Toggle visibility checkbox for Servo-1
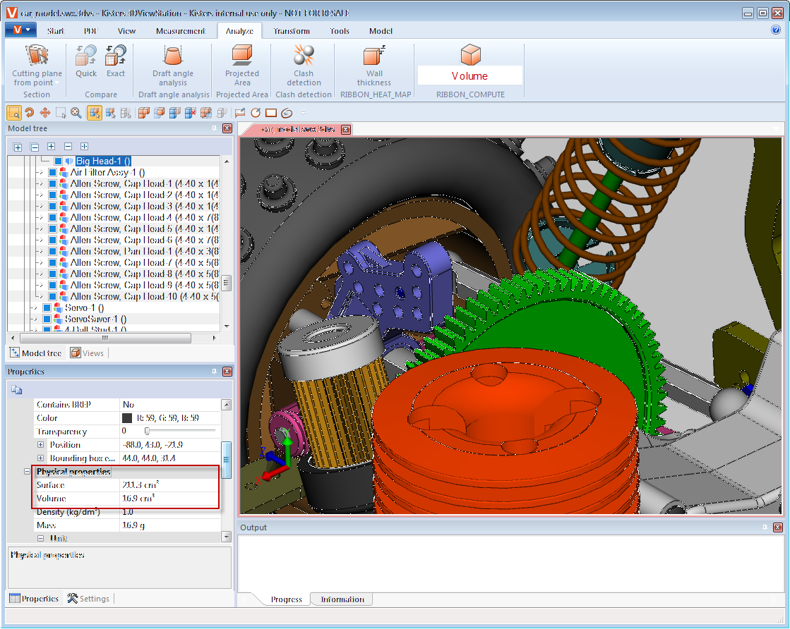This screenshot has height=629, width=790. coord(47,307)
